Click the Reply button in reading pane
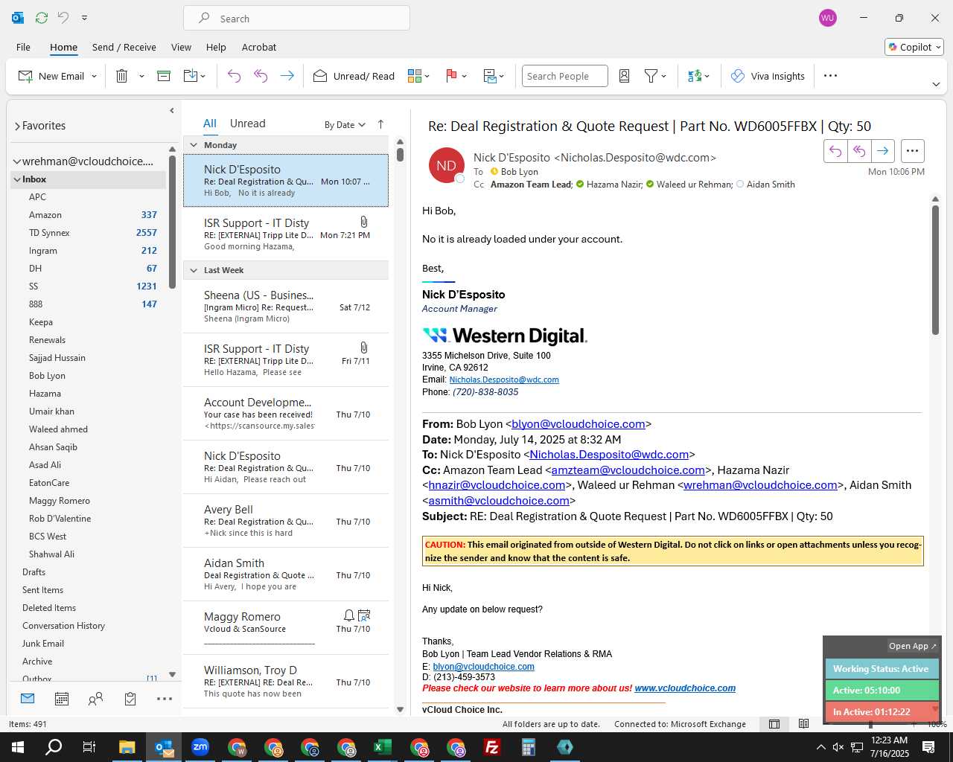Image resolution: width=953 pixels, height=762 pixels. tap(835, 151)
